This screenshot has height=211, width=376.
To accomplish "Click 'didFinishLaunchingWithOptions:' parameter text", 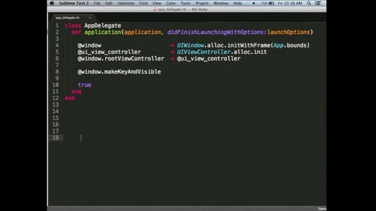I will (217, 32).
